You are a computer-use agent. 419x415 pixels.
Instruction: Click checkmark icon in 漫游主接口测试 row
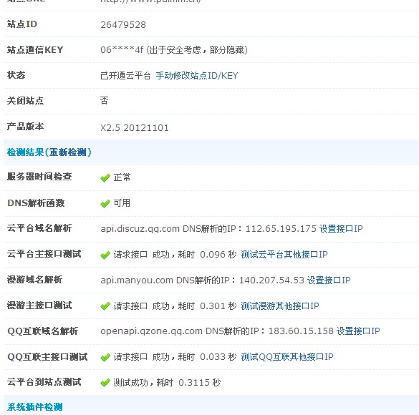pyautogui.click(x=105, y=306)
